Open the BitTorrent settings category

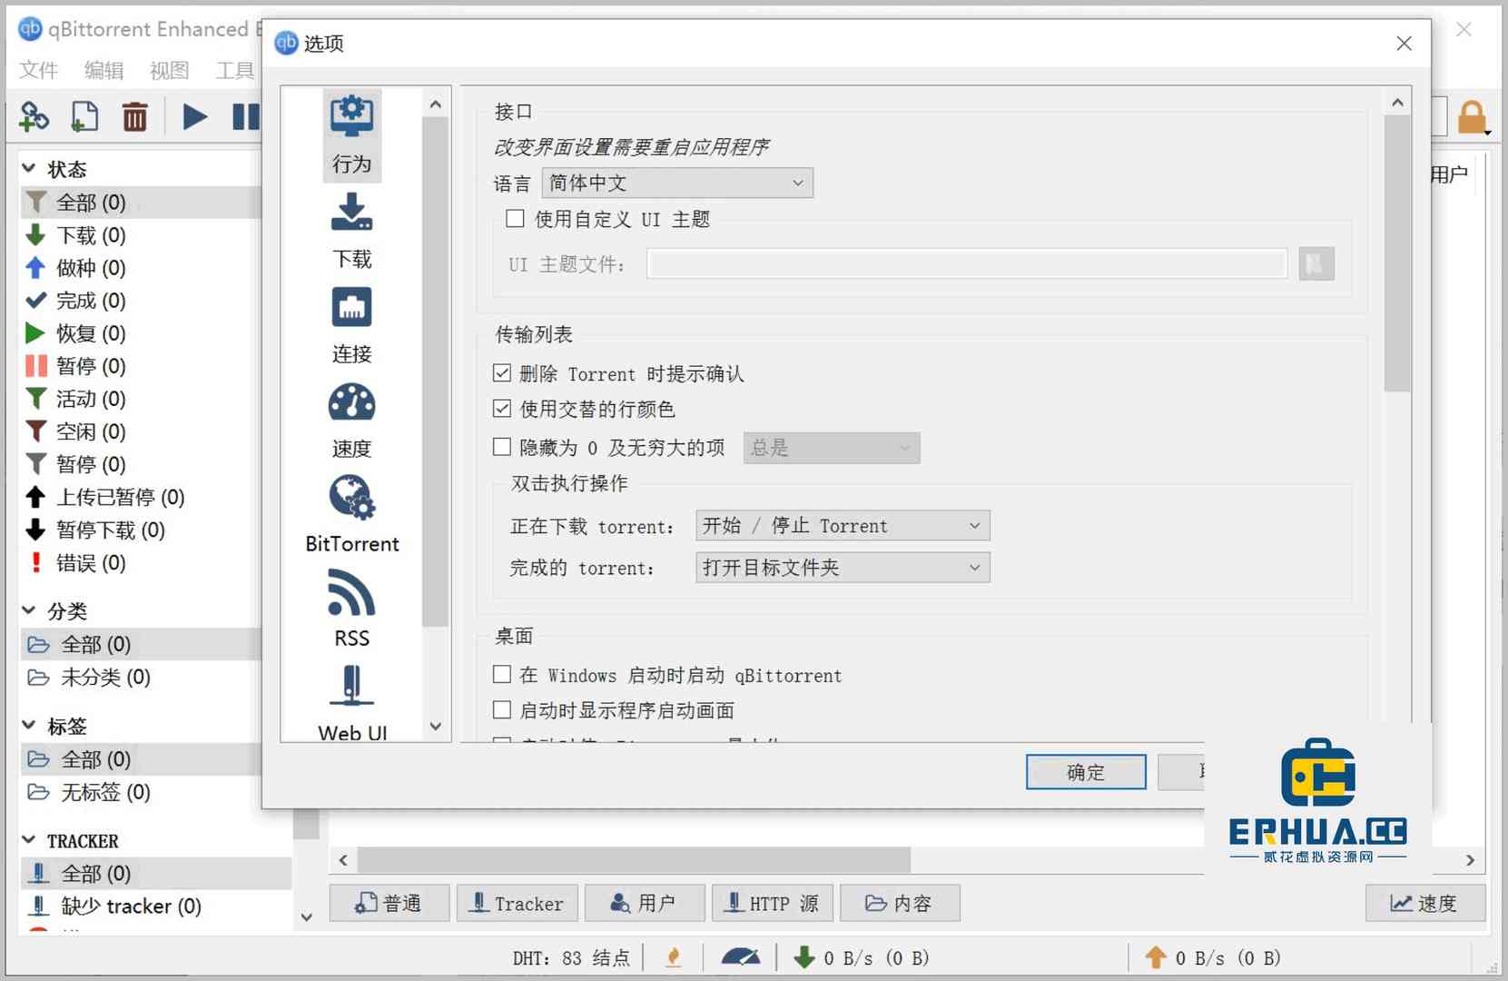point(352,515)
